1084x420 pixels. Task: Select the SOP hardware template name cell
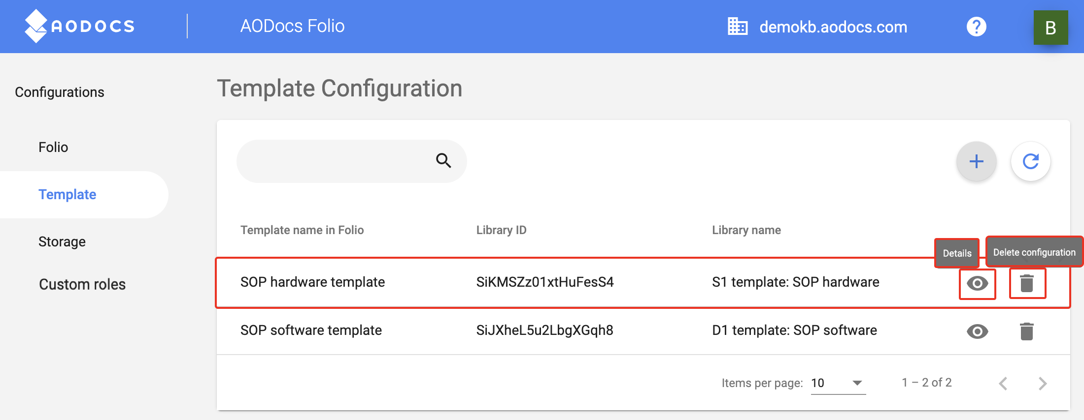312,282
